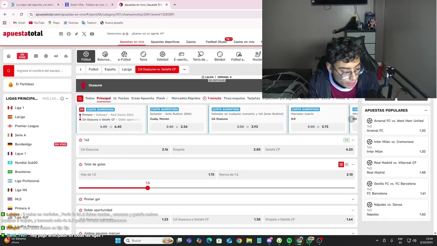
Task: Select the Tenis de mesa icon
Action: pos(200,56)
